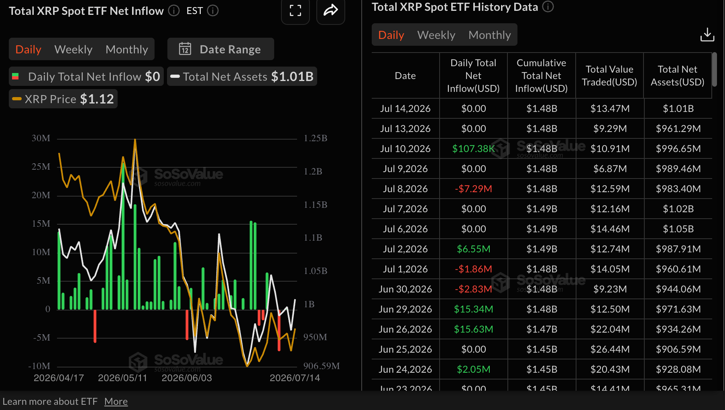Select the Jul 9,2026 date cell
725x410 pixels.
[405, 168]
